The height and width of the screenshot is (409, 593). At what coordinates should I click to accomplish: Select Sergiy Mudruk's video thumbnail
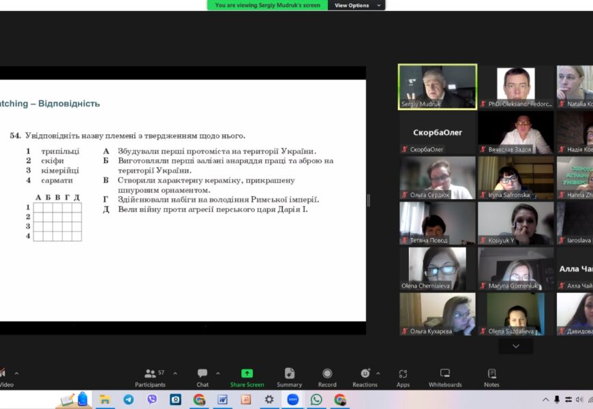pyautogui.click(x=437, y=87)
